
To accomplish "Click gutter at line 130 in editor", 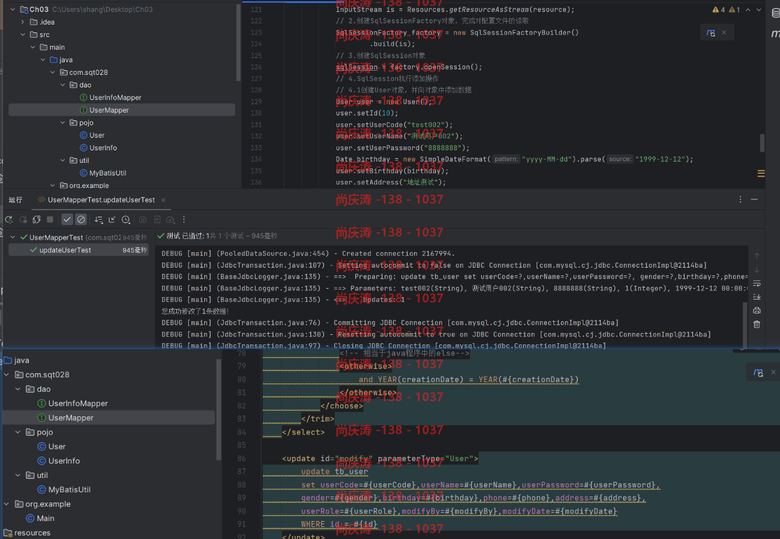I will [x=256, y=113].
